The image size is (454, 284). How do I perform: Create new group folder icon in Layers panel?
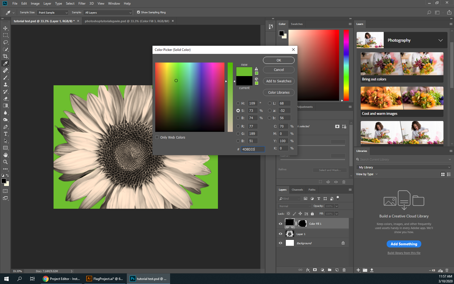point(330,270)
